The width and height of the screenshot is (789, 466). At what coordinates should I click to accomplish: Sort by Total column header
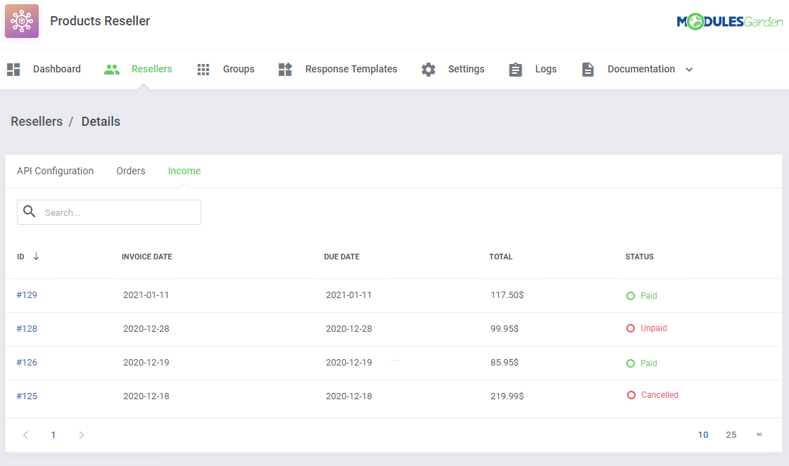(500, 257)
